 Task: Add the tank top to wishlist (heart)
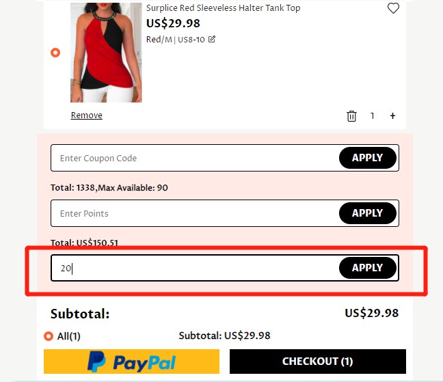pos(393,9)
